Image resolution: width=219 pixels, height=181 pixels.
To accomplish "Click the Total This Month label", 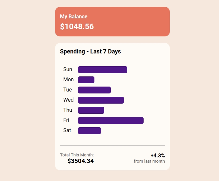I will [x=77, y=155].
